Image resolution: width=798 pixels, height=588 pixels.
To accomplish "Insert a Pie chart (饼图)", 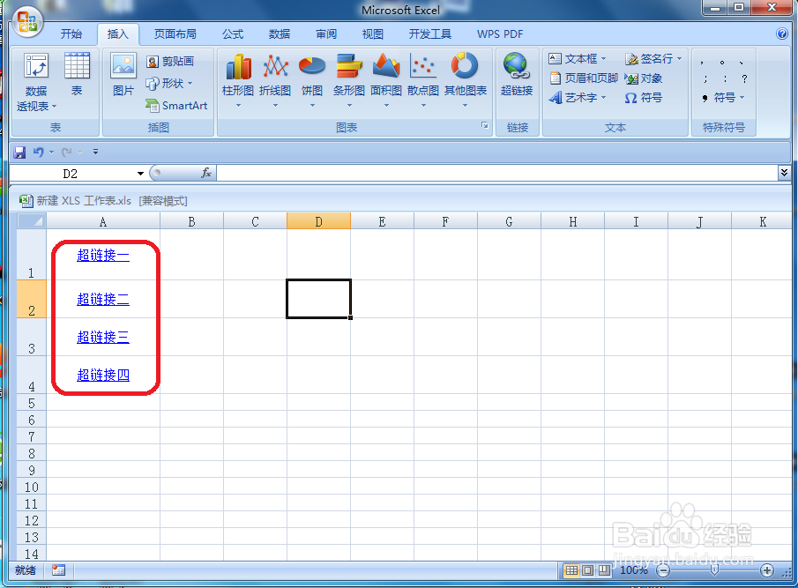I will [x=312, y=80].
